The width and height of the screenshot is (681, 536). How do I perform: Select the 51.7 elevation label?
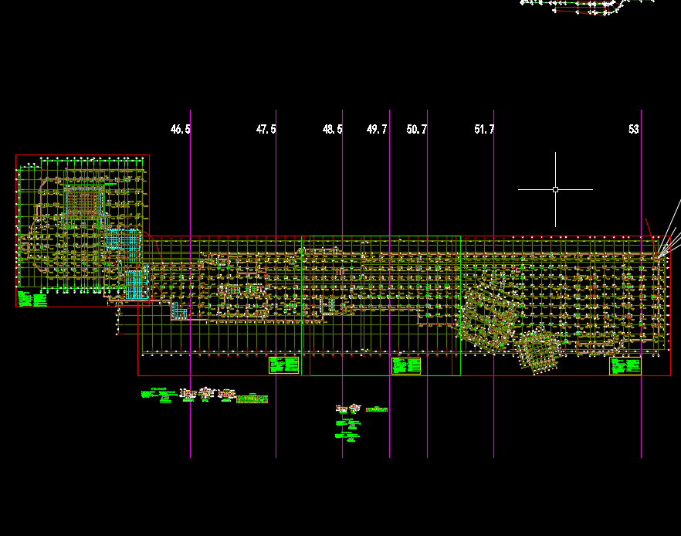484,130
